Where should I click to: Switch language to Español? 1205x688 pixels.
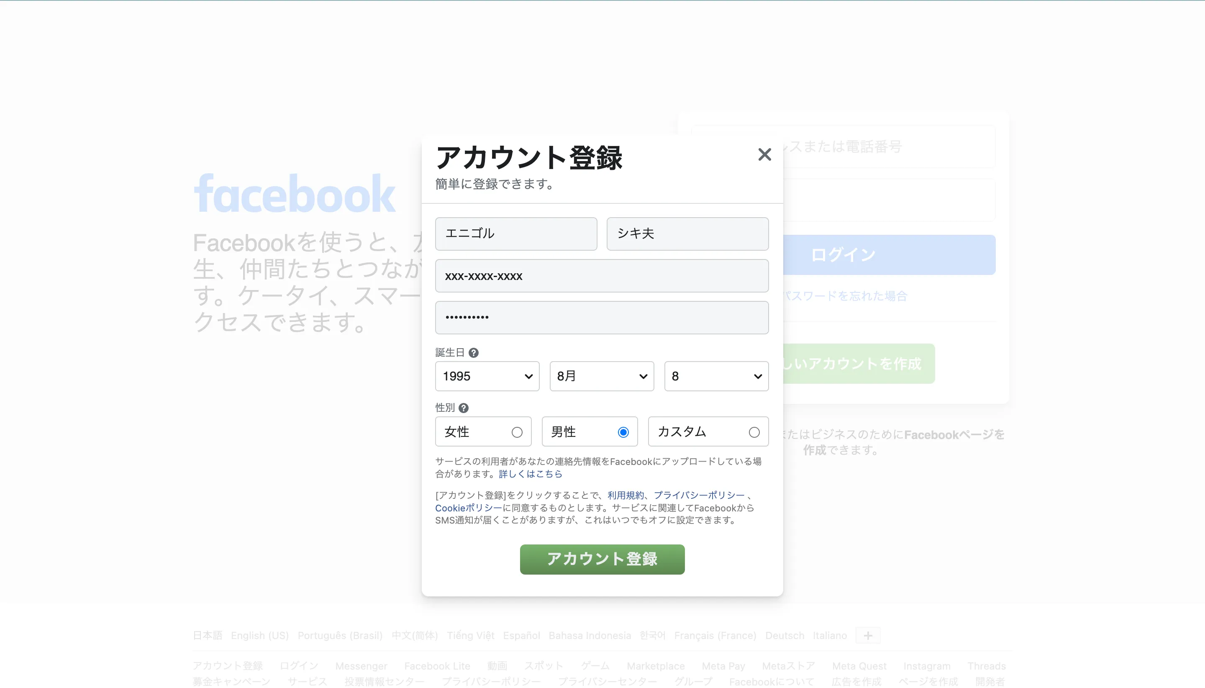point(521,636)
